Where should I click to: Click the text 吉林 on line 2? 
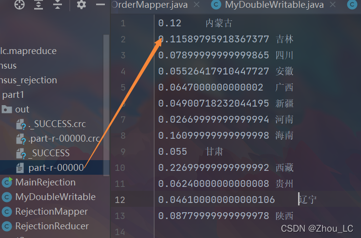(284, 39)
